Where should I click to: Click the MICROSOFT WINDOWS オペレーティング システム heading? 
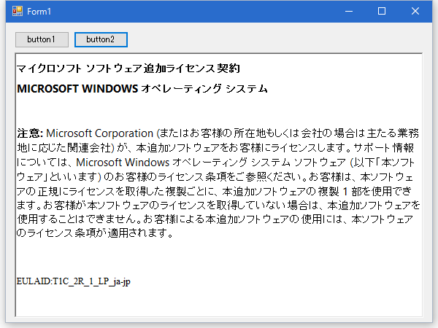(x=142, y=89)
